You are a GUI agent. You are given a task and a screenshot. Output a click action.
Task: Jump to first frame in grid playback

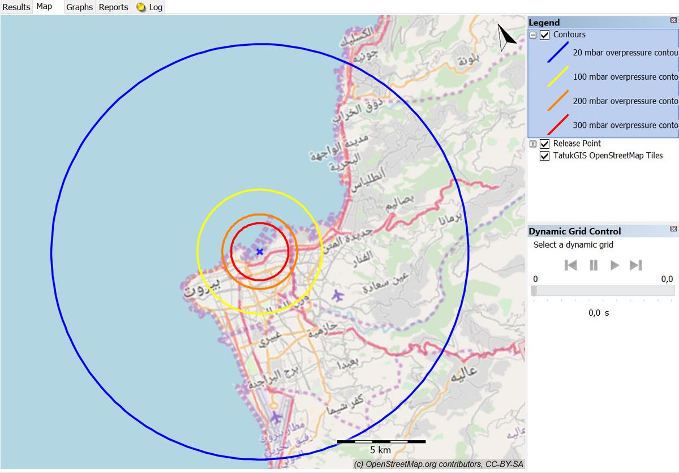(x=571, y=265)
